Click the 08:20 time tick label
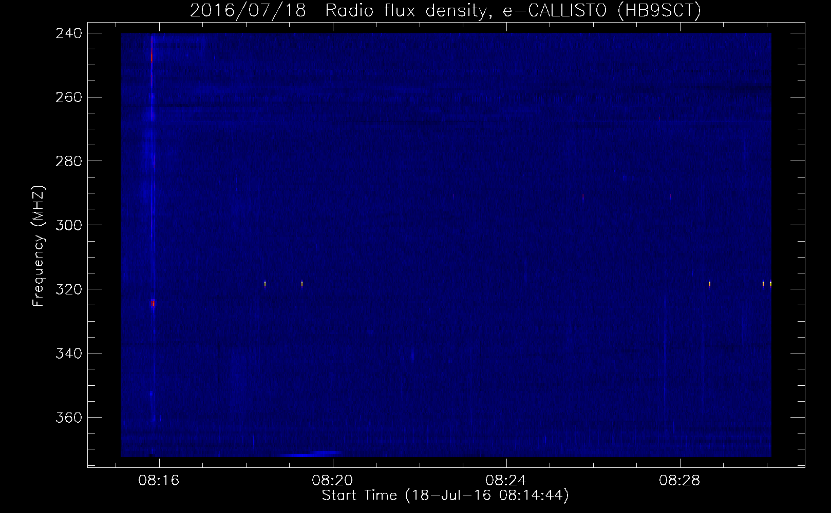 332,481
